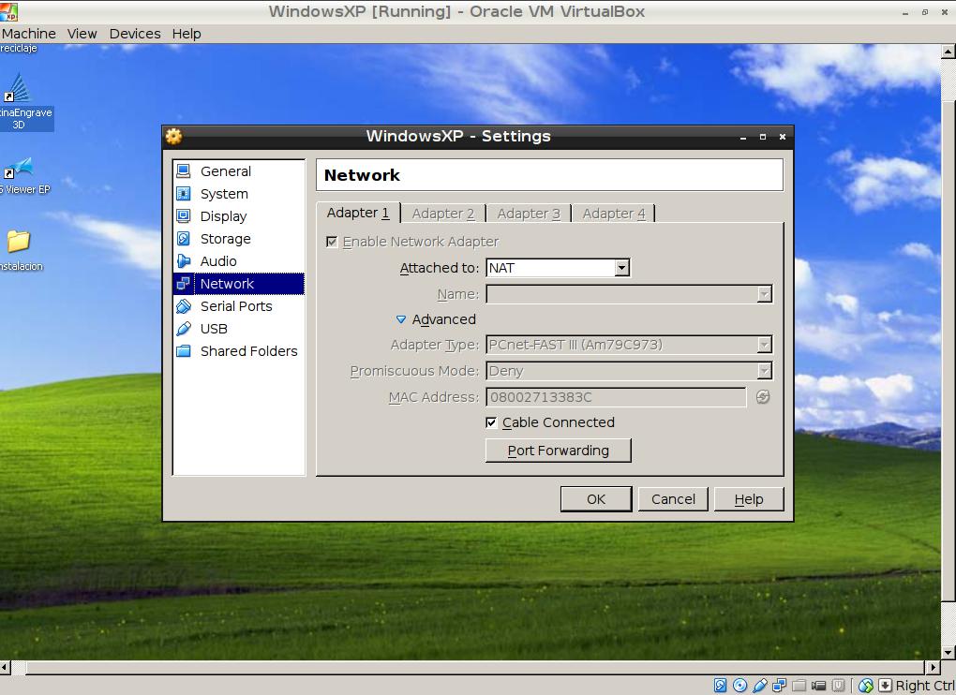Select Shared Folders text in settings list
Viewport: 956px width, 695px height.
pos(248,351)
